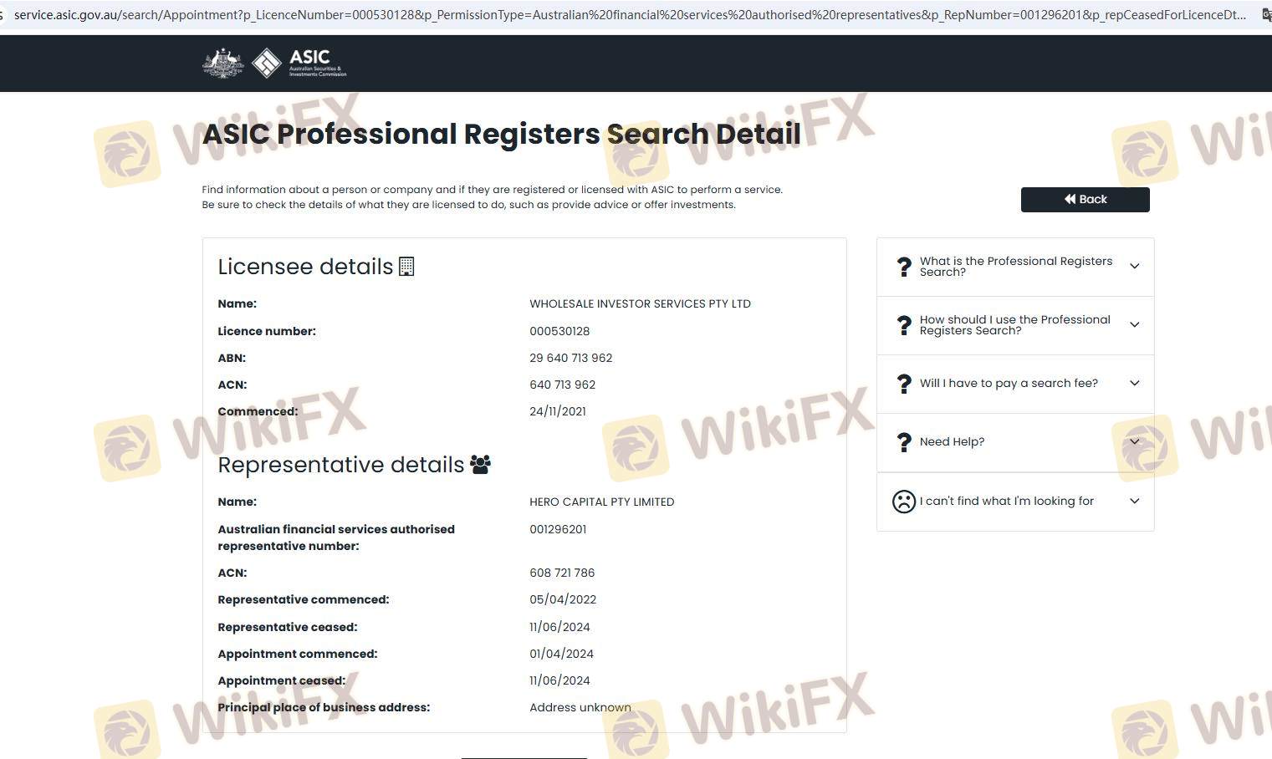Select licensee name 'WHOLESALE INVESTOR SERVICES PTY LTD'
The width and height of the screenshot is (1272, 759).
click(640, 304)
